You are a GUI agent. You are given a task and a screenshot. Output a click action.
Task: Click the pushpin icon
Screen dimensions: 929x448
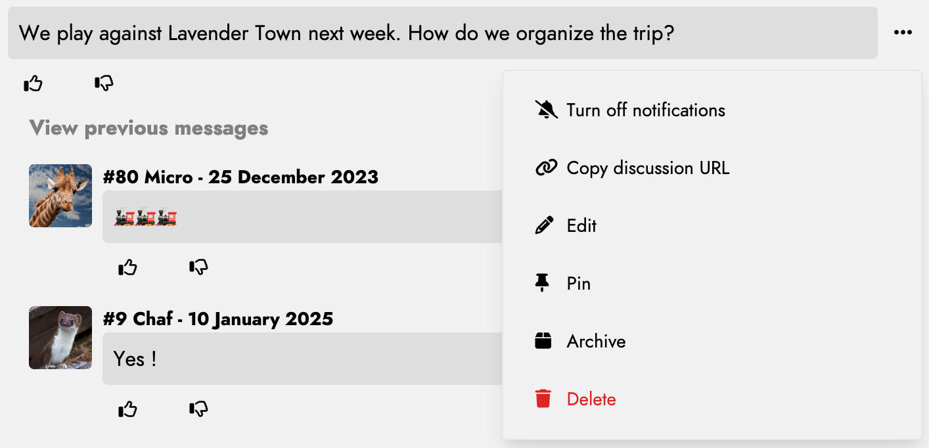coord(542,283)
